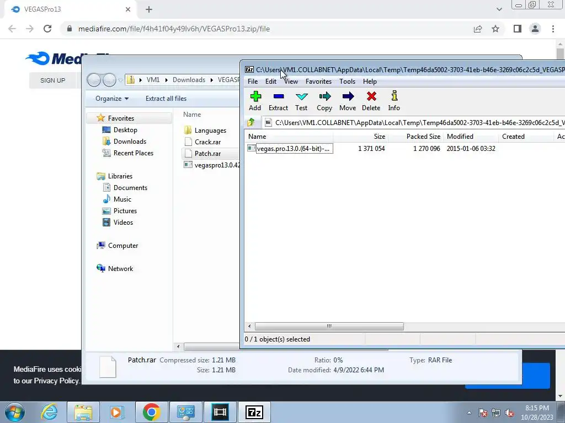Screen dimensions: 565x423
Task: Bookmark this page with star icon
Action: [495, 29]
